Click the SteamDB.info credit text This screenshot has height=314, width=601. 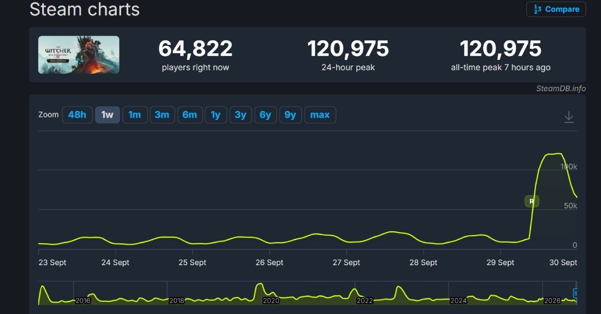pyautogui.click(x=561, y=89)
